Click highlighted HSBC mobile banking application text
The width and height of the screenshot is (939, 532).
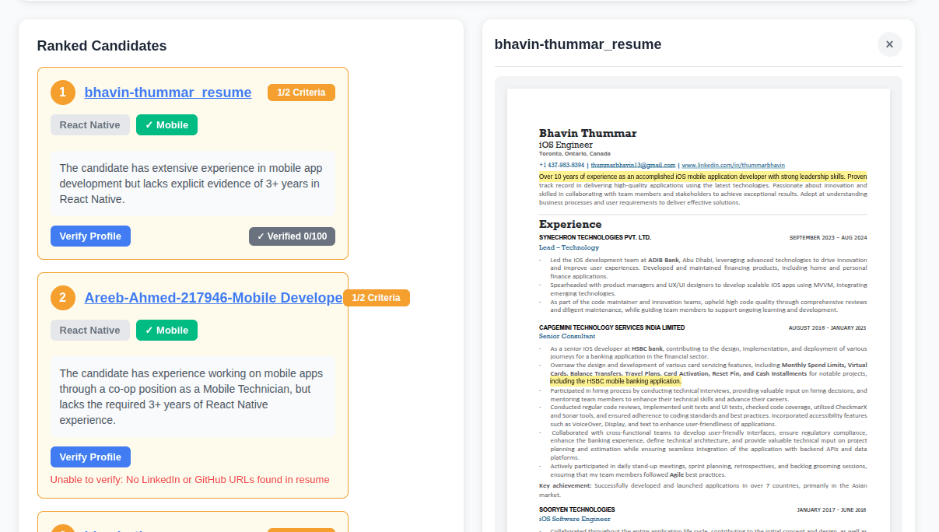[615, 382]
